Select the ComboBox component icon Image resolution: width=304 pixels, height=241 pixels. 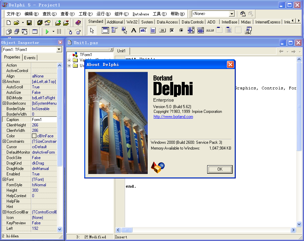pos(200,31)
